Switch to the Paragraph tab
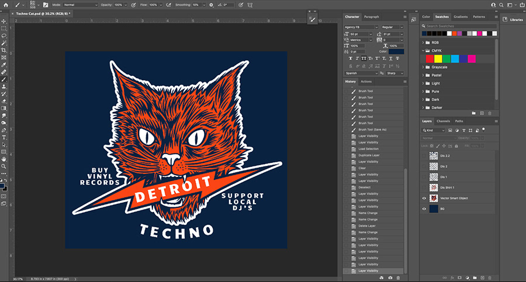The height and width of the screenshot is (282, 526). pyautogui.click(x=371, y=17)
